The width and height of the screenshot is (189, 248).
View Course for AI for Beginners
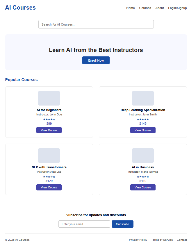[49, 130]
